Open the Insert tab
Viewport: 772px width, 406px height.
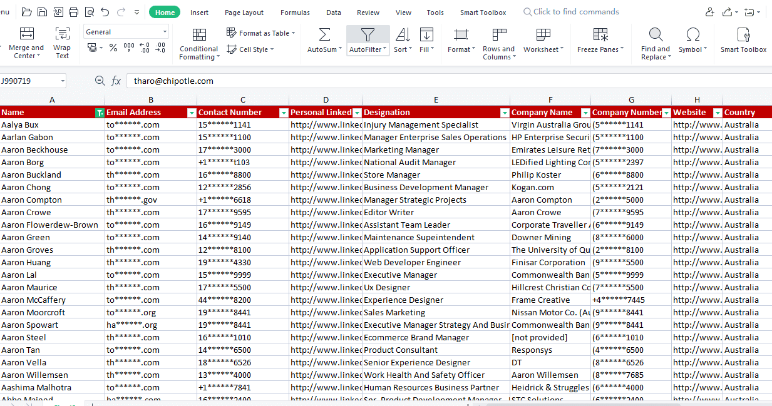tap(200, 13)
